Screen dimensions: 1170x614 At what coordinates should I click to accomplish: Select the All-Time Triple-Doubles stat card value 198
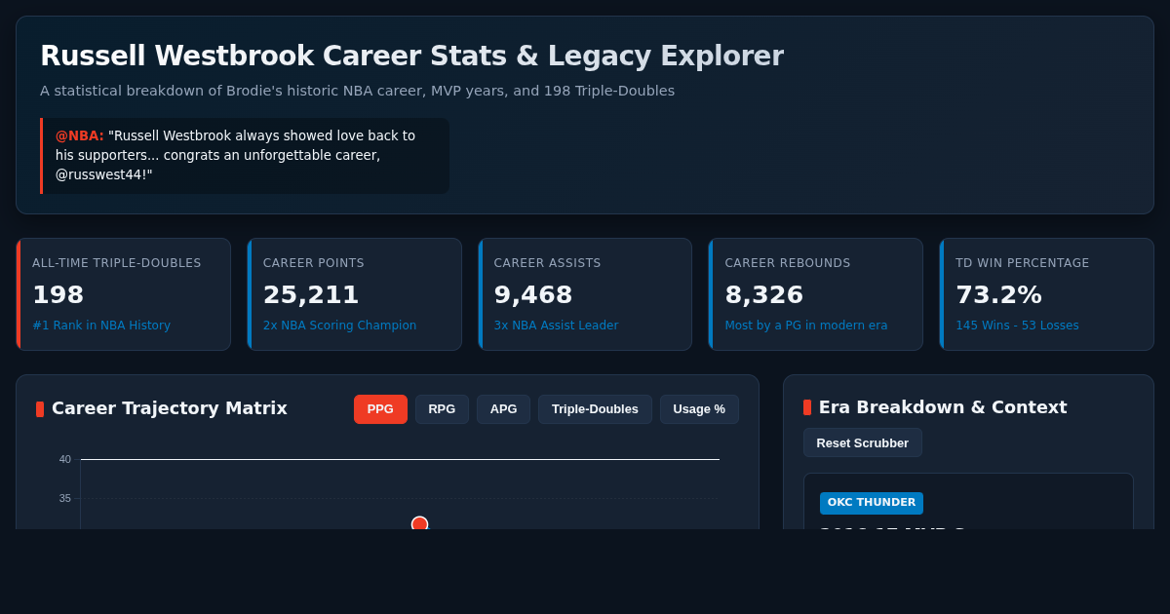(58, 294)
